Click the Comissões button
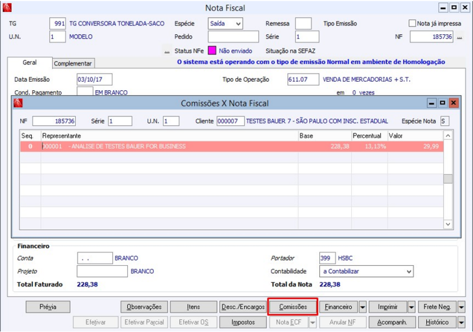The width and height of the screenshot is (473, 332). tap(293, 307)
